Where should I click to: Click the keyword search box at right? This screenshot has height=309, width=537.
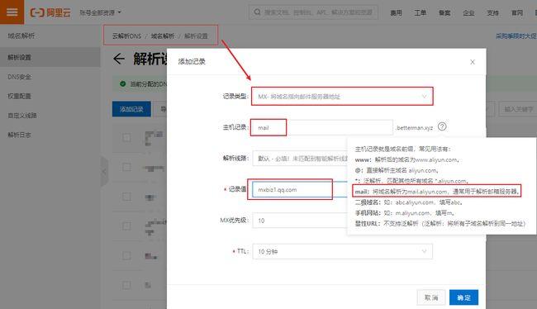(x=518, y=109)
